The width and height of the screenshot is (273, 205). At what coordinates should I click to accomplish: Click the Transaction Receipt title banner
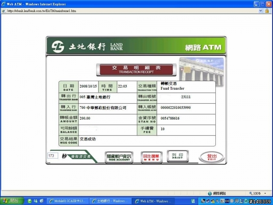coord(136,70)
